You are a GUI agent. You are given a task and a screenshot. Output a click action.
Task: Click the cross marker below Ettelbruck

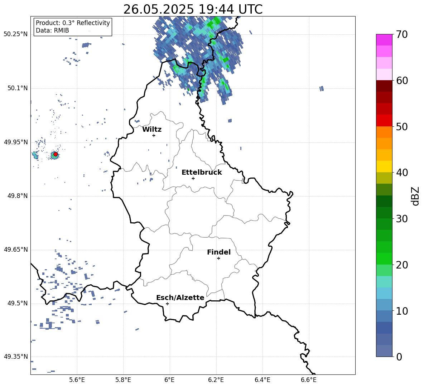[193, 178]
